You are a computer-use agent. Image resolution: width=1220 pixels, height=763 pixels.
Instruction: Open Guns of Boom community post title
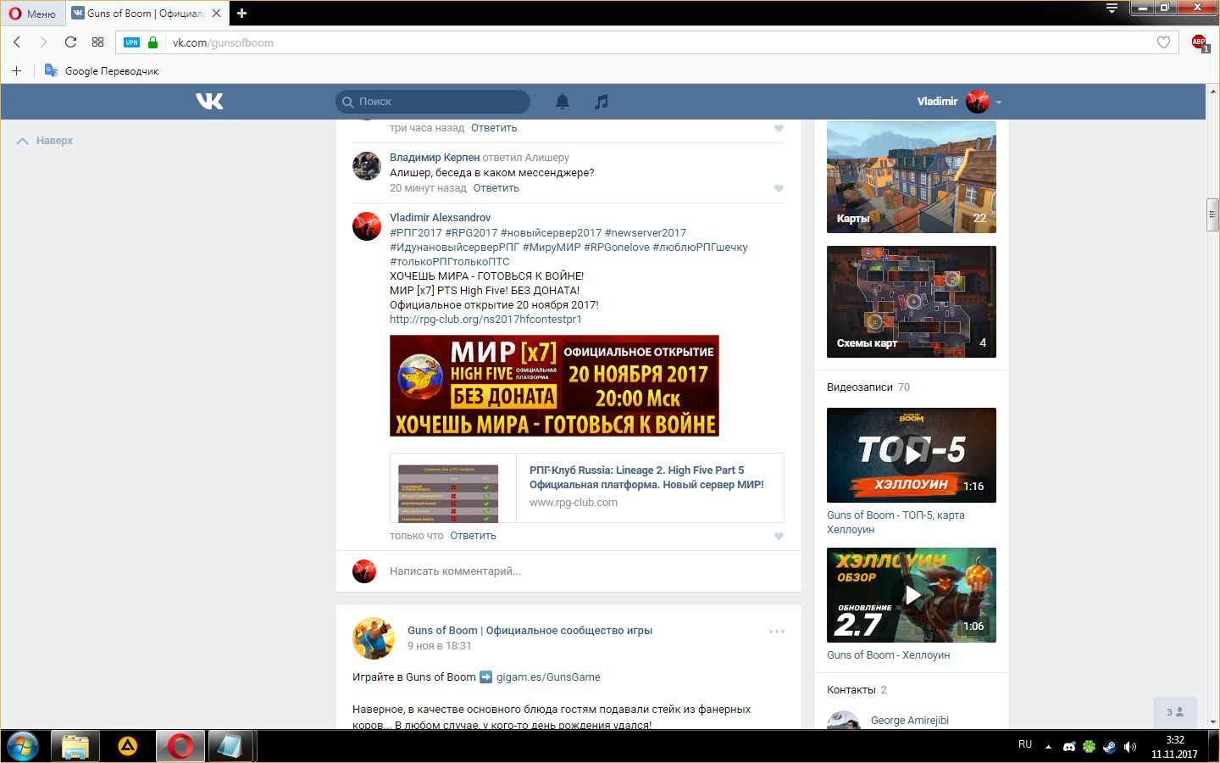530,631
